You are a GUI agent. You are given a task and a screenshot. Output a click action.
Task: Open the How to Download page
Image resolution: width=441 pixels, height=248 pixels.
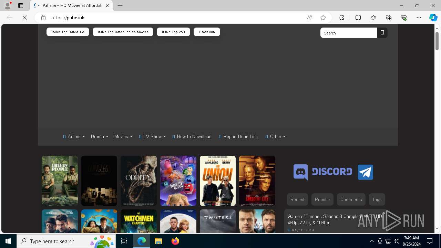tap(192, 137)
